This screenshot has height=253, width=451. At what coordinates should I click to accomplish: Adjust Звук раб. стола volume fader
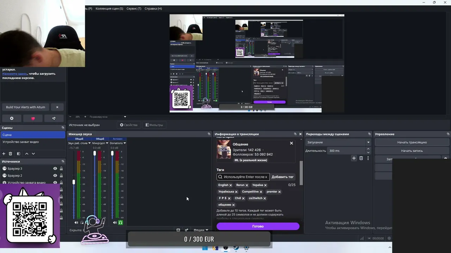pos(74,182)
